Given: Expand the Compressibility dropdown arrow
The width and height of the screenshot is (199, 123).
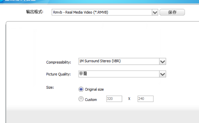Looking at the screenshot, I should 163,61.
